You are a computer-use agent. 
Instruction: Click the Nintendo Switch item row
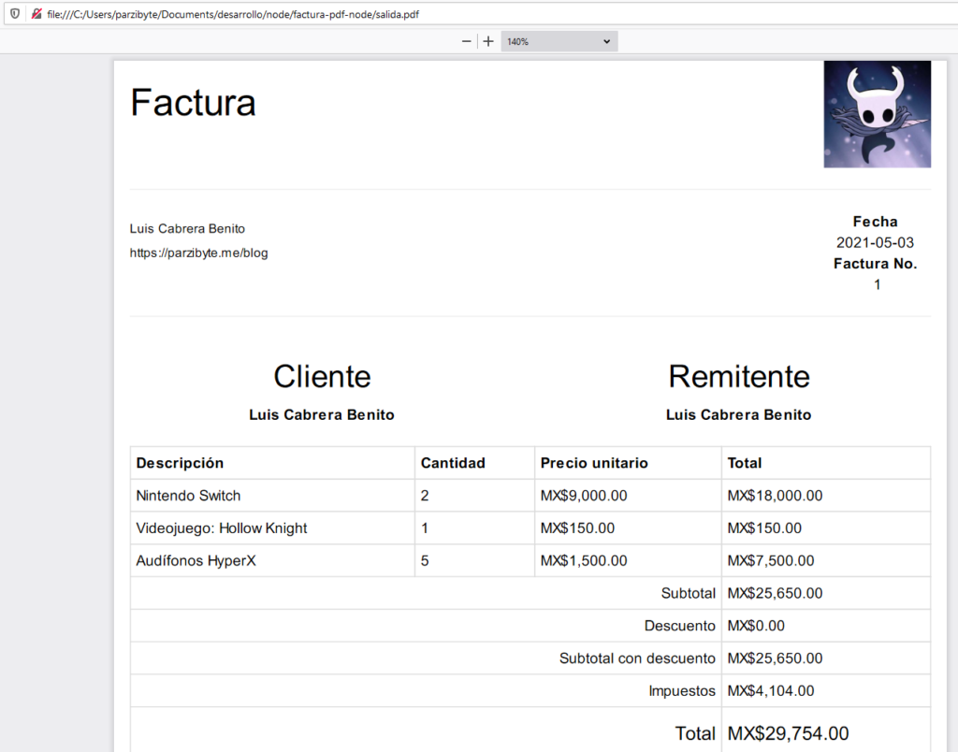click(x=188, y=496)
